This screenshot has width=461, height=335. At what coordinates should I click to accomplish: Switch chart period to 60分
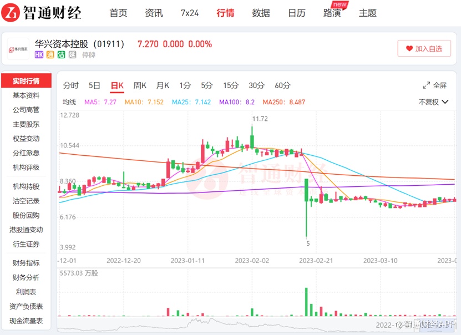pyautogui.click(x=282, y=85)
